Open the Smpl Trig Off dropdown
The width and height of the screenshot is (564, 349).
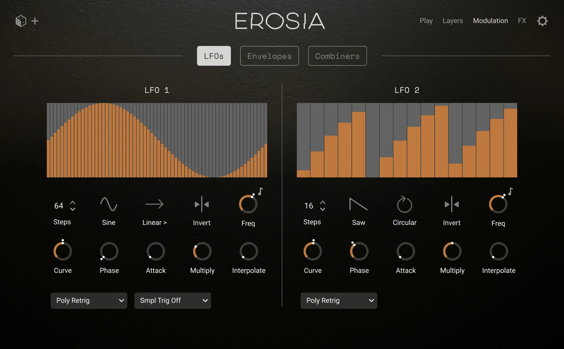(x=172, y=300)
